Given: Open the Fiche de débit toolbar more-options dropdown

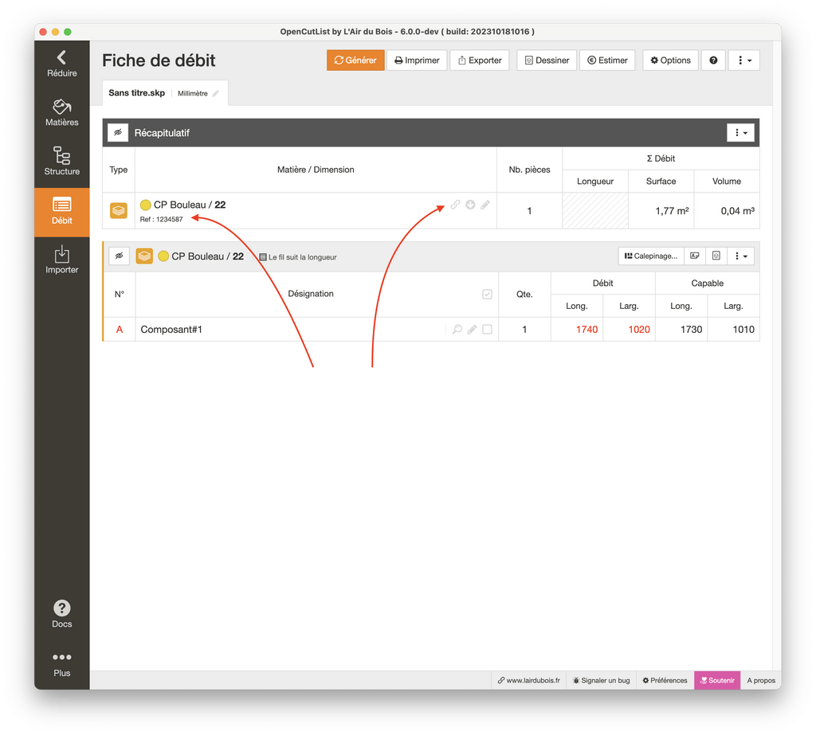Looking at the screenshot, I should coord(744,61).
